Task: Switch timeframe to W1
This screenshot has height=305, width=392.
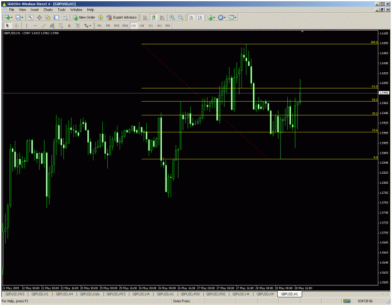Action: (x=159, y=26)
